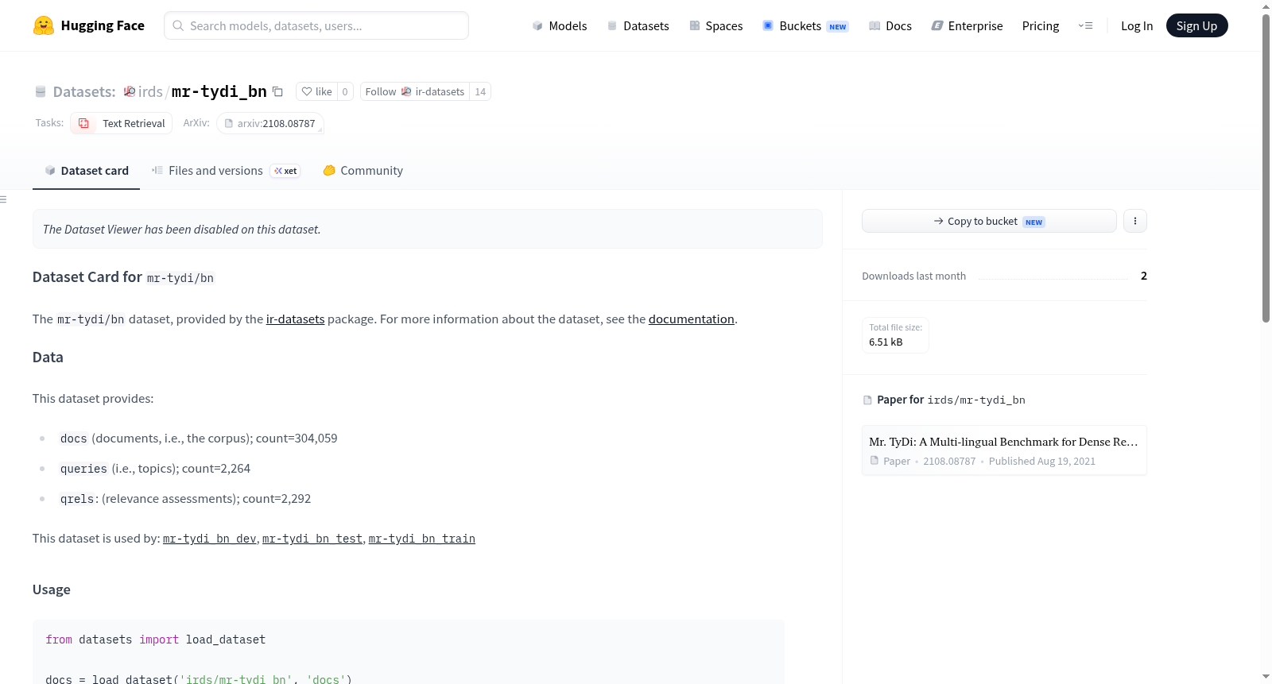1272x684 pixels.
Task: Click the heart like button
Action: click(316, 91)
